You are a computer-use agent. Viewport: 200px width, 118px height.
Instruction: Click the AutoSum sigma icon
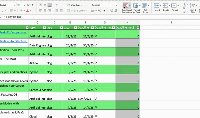point(185,4)
